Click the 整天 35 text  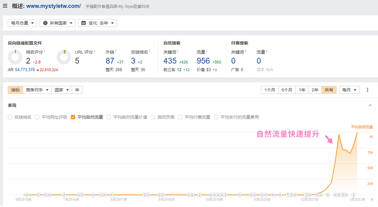(138, 70)
